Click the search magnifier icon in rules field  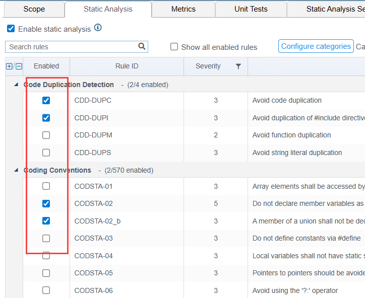(142, 46)
